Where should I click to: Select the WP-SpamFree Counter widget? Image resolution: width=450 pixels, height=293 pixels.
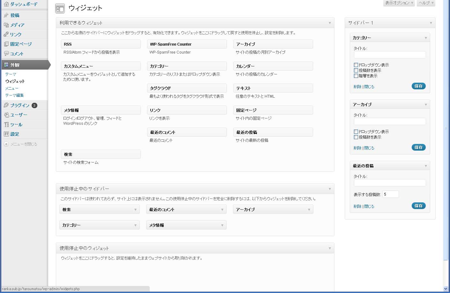click(x=187, y=44)
